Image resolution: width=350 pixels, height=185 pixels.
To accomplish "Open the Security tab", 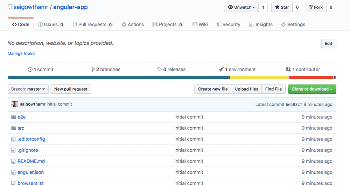I will click(x=228, y=24).
